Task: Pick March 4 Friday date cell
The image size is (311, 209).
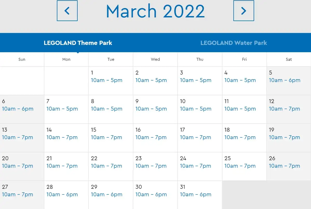Action: [x=244, y=80]
